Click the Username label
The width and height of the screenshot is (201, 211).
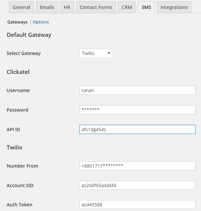[x=18, y=90]
